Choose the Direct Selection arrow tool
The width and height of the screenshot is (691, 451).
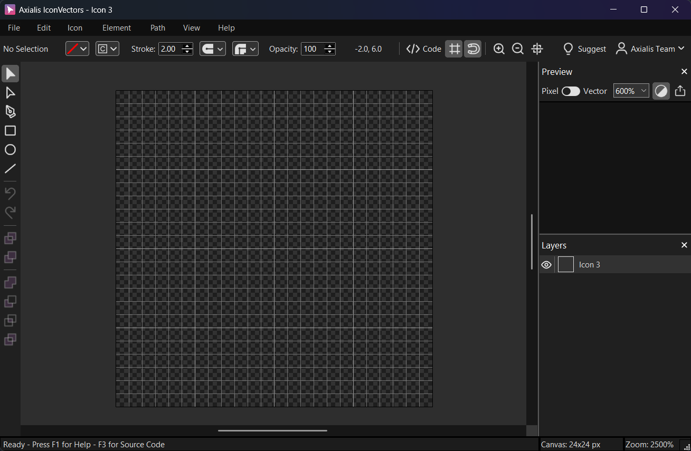10,93
